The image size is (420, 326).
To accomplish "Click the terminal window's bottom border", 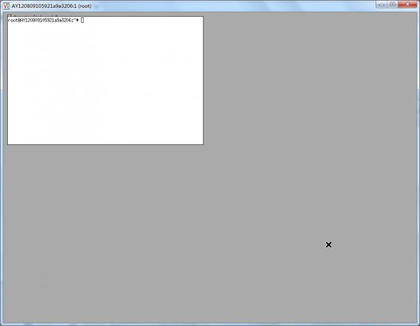I will pos(105,144).
